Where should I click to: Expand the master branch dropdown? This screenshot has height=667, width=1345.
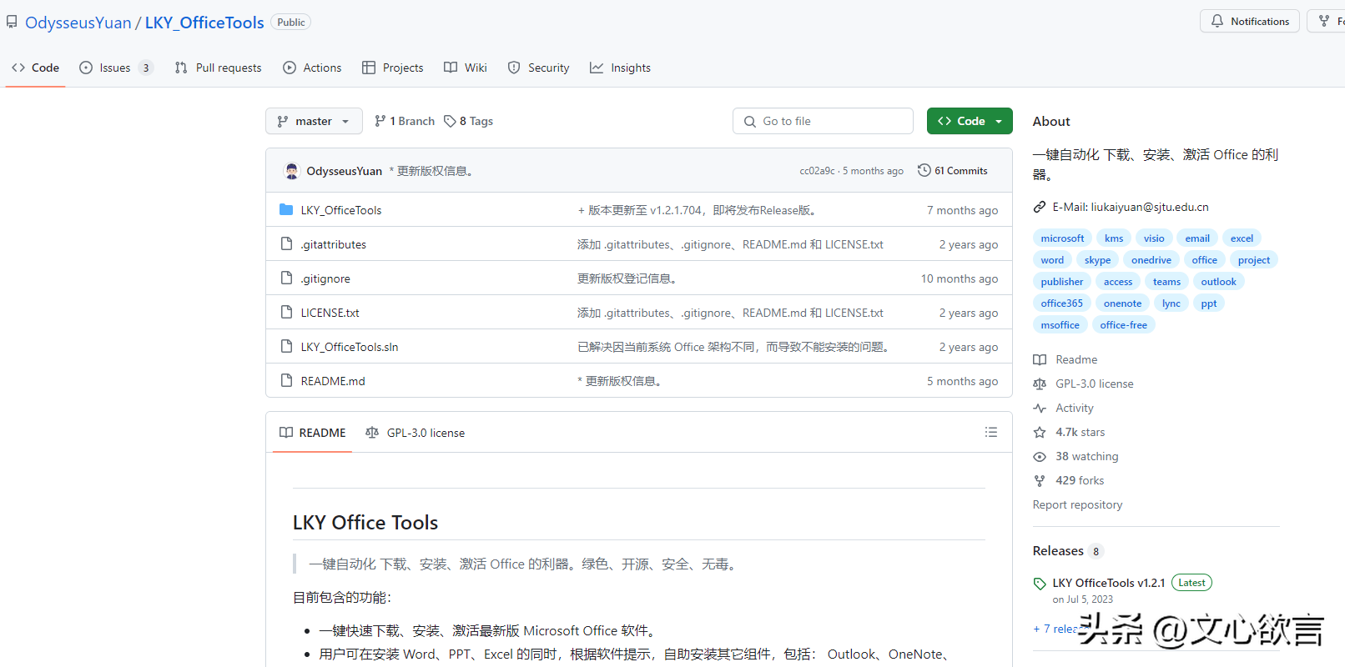(x=314, y=121)
